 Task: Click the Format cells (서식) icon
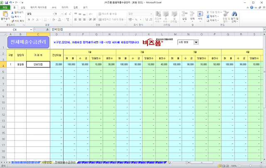point(200,14)
